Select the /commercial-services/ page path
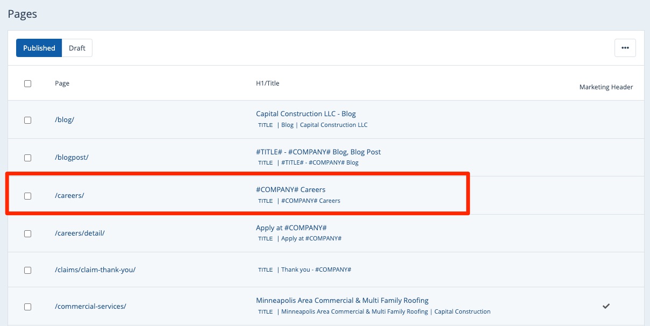Image resolution: width=650 pixels, height=326 pixels. (x=90, y=306)
